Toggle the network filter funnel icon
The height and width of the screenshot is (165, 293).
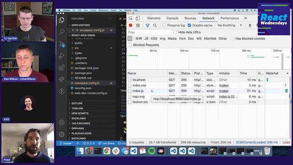coord(147,25)
